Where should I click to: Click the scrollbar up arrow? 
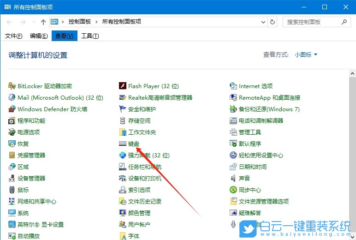pyautogui.click(x=352, y=74)
